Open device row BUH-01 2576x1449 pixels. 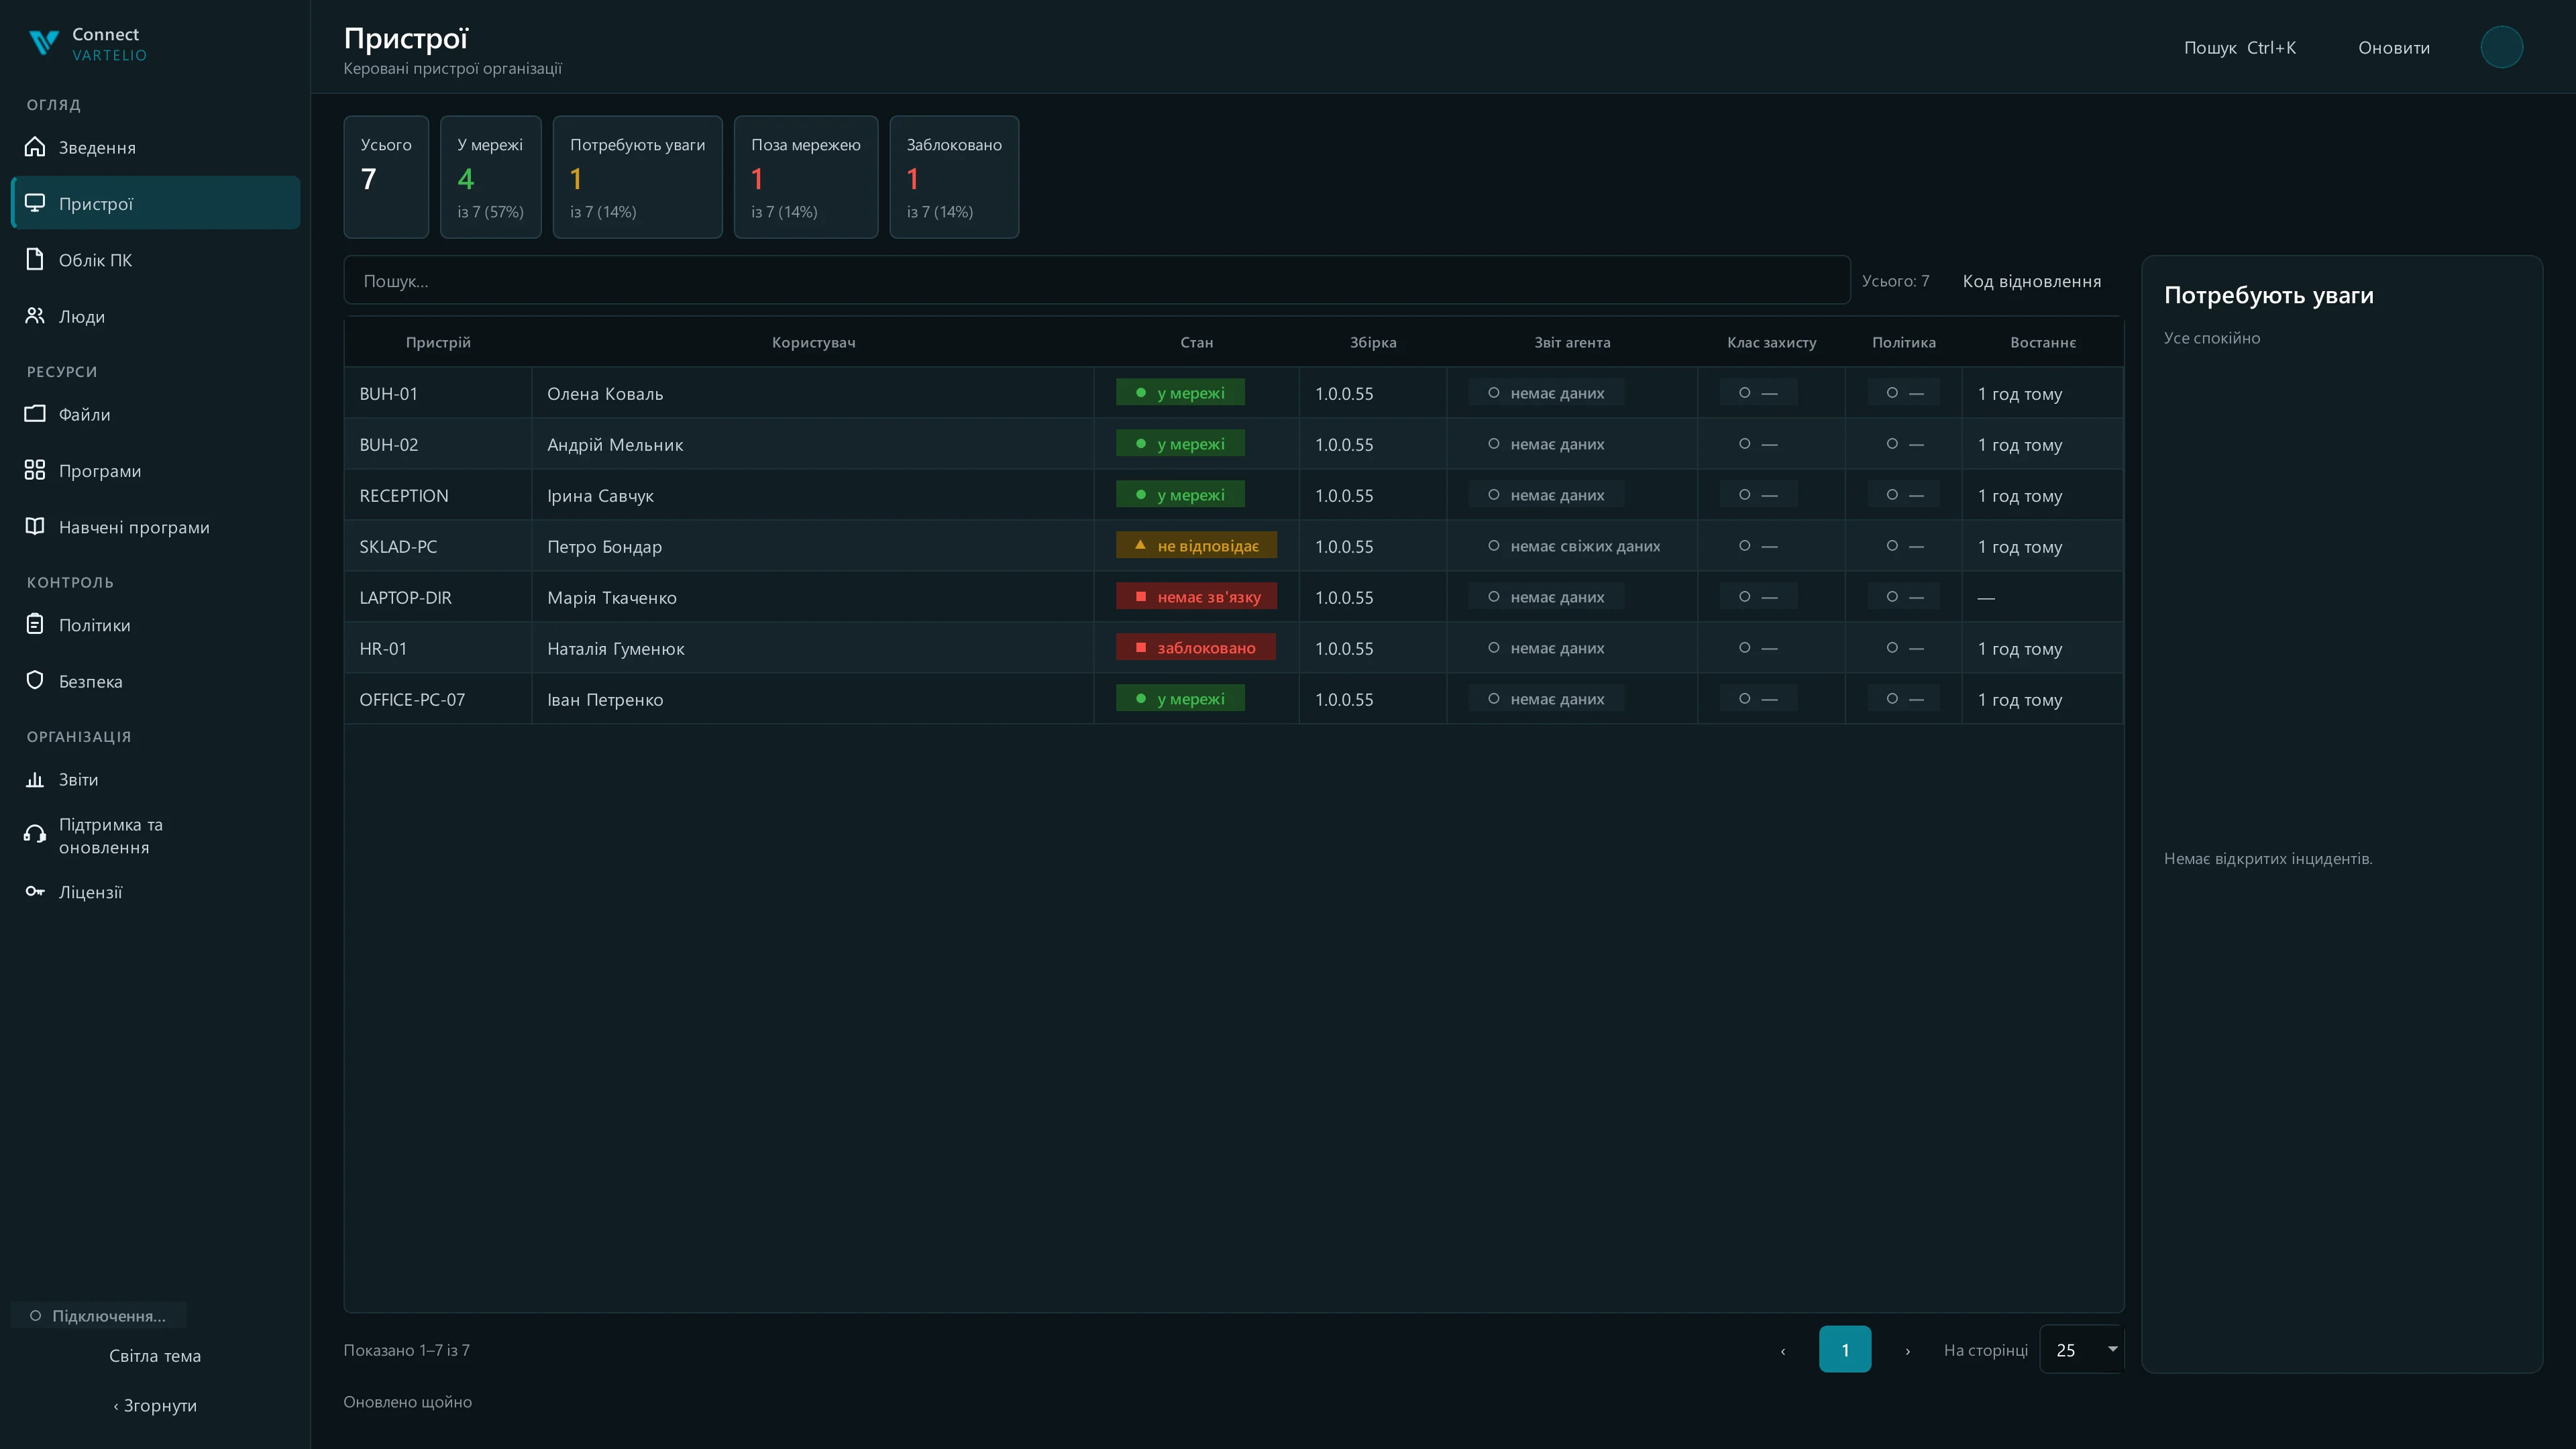click(1233, 393)
